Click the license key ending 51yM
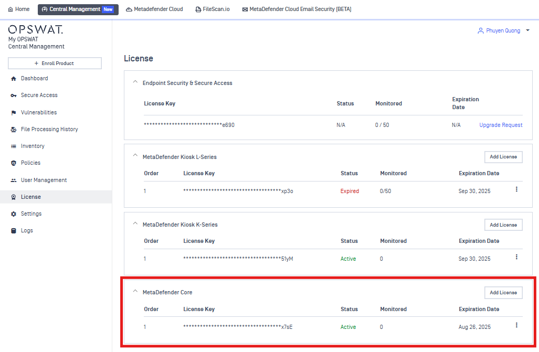This screenshot has height=352, width=539. click(238, 259)
